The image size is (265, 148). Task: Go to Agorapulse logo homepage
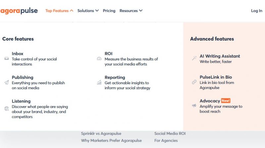pos(19,11)
